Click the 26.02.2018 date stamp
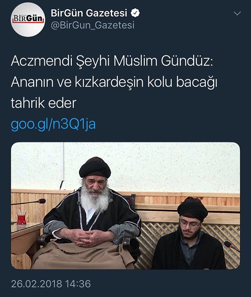Screen dimensions: 251x297 [x=36, y=284]
